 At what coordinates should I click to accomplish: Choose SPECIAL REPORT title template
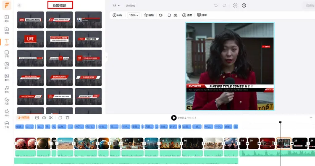point(30,77)
